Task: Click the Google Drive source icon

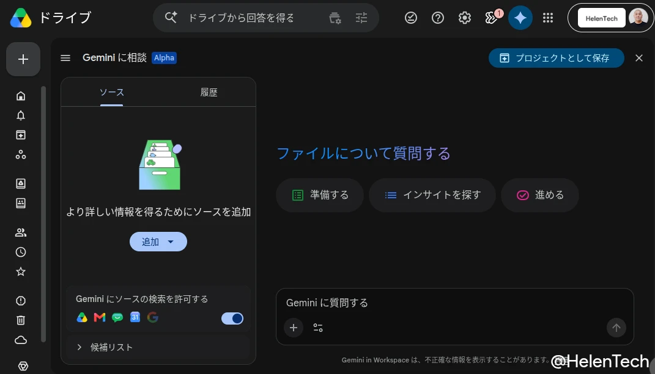Action: 82,318
